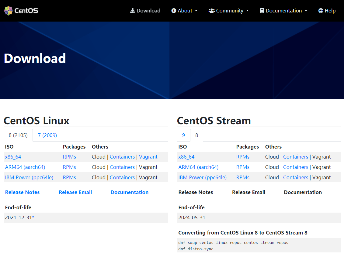This screenshot has width=344, height=260.
Task: Open Containers link in CentOS Stream x86_64 row
Action: click(x=296, y=157)
